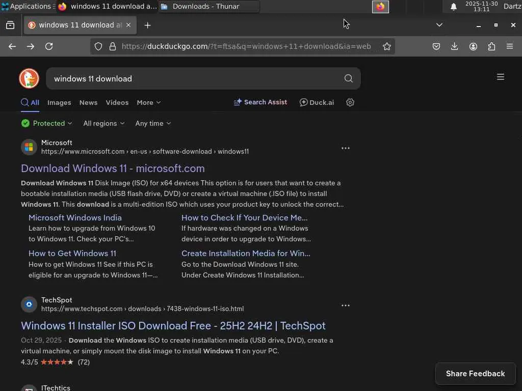Open a new browser tab
522x391 pixels.
point(147,25)
